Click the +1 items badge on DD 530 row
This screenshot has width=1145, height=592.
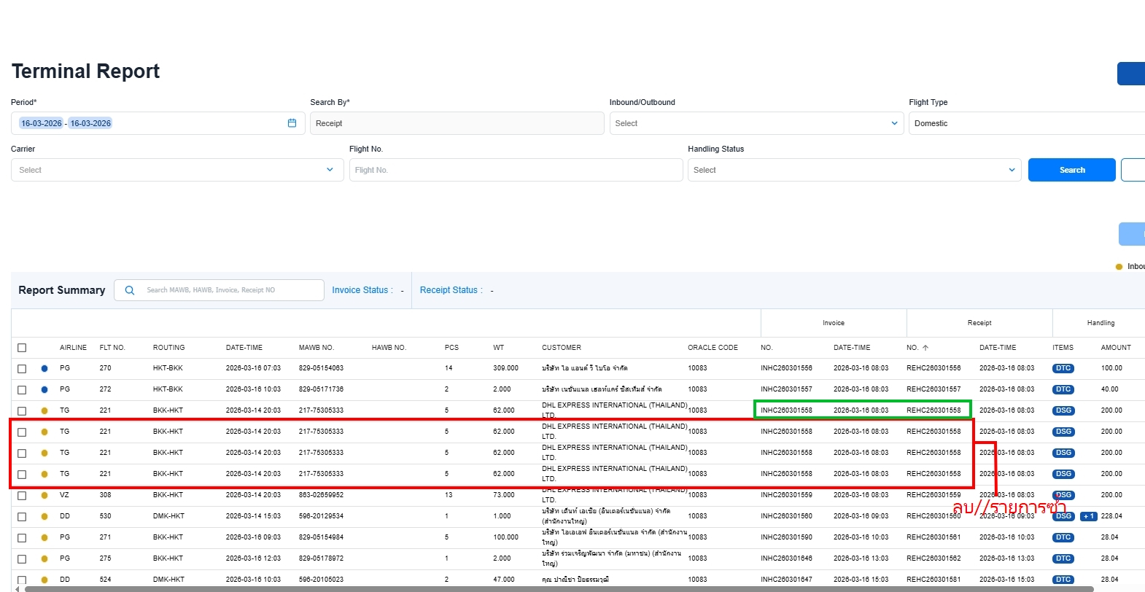point(1088,516)
